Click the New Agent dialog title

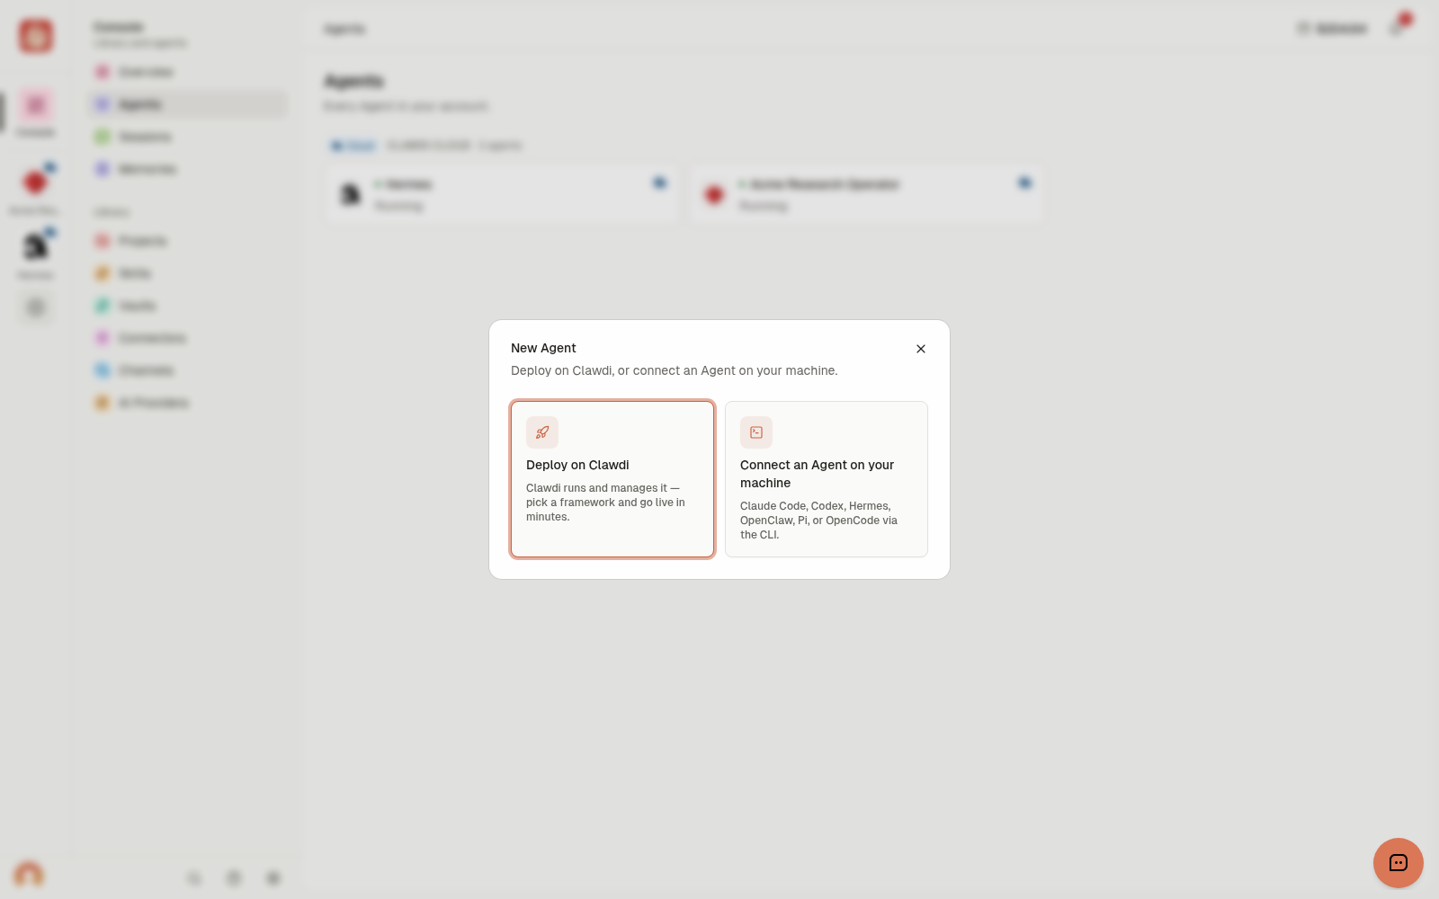pyautogui.click(x=543, y=348)
